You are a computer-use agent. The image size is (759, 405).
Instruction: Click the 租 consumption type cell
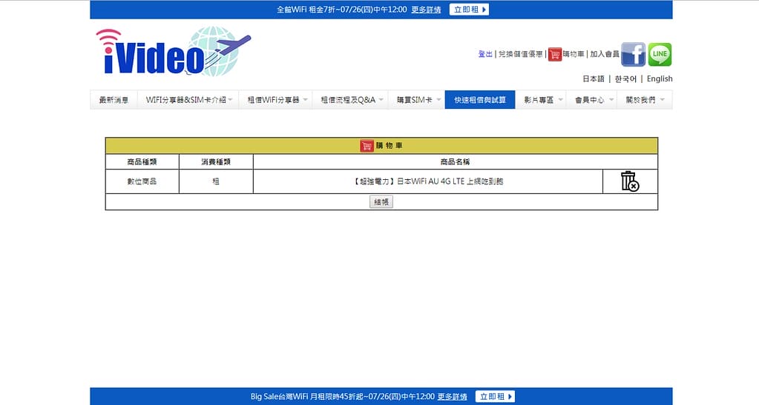[216, 181]
